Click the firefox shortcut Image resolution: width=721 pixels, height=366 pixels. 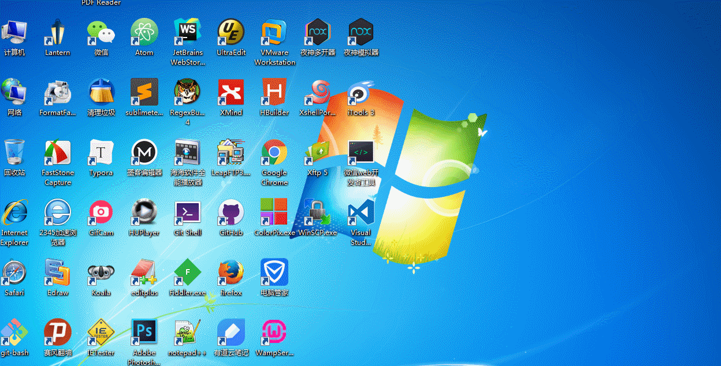pyautogui.click(x=231, y=272)
